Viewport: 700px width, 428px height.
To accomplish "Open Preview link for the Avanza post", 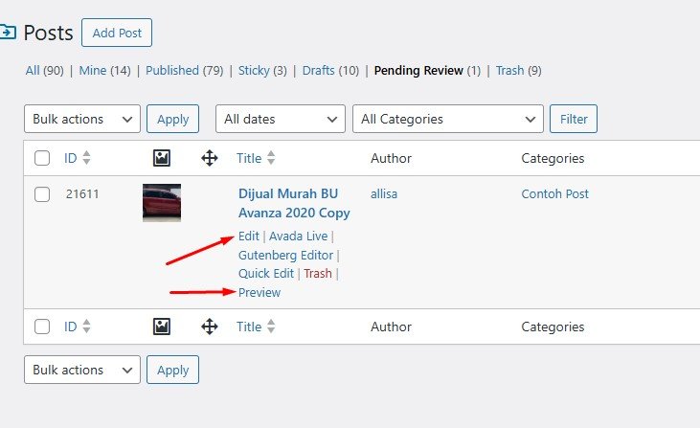I will [x=260, y=293].
